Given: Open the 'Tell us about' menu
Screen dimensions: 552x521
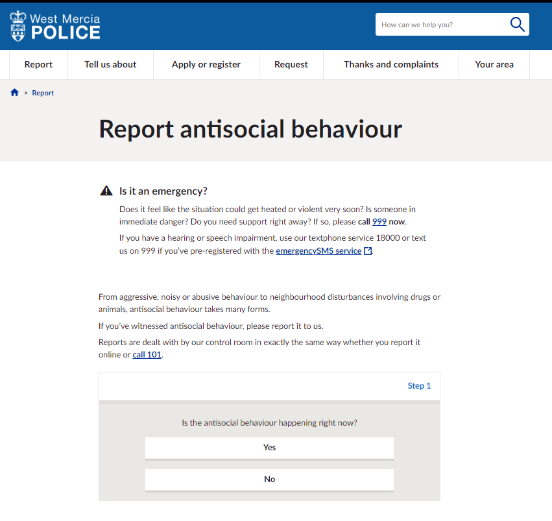Looking at the screenshot, I should tap(110, 64).
